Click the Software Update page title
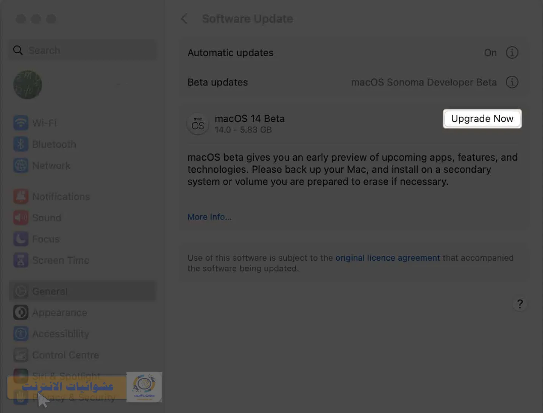This screenshot has height=413, width=543. [248, 19]
